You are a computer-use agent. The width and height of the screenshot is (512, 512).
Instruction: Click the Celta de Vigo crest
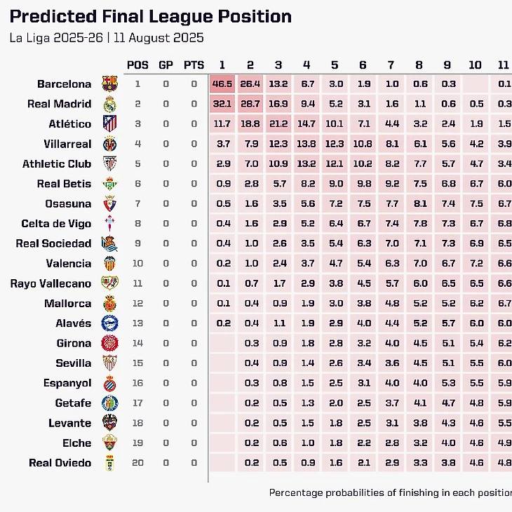(x=110, y=224)
